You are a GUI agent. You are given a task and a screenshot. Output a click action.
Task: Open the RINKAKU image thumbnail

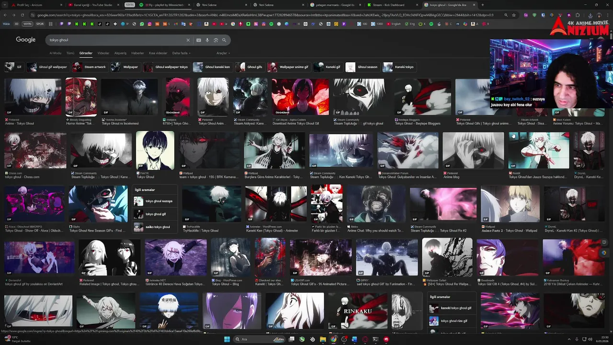click(x=357, y=311)
